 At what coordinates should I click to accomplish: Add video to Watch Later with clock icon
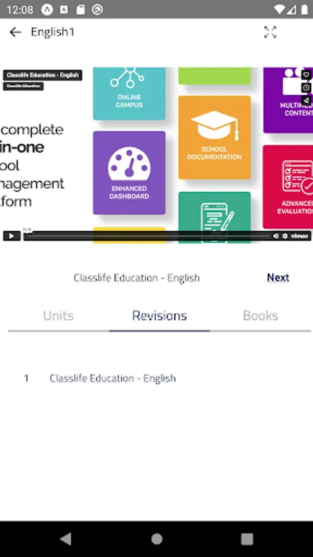(x=306, y=87)
